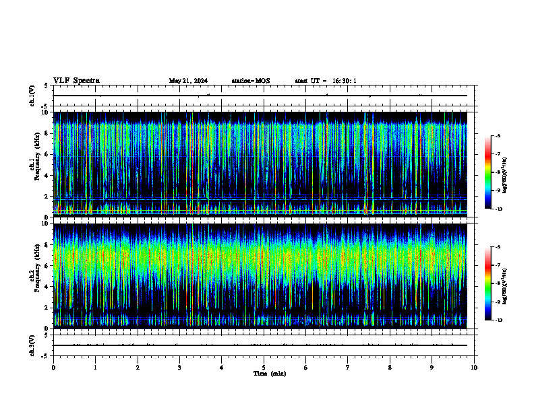This screenshot has width=534, height=412.
Task: Select the date text "May 21, 2024"
Action: [188, 81]
